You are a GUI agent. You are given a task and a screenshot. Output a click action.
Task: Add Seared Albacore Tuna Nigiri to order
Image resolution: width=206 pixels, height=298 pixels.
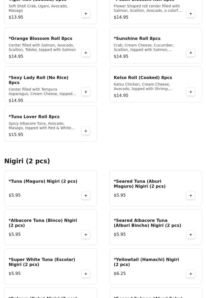click(191, 235)
